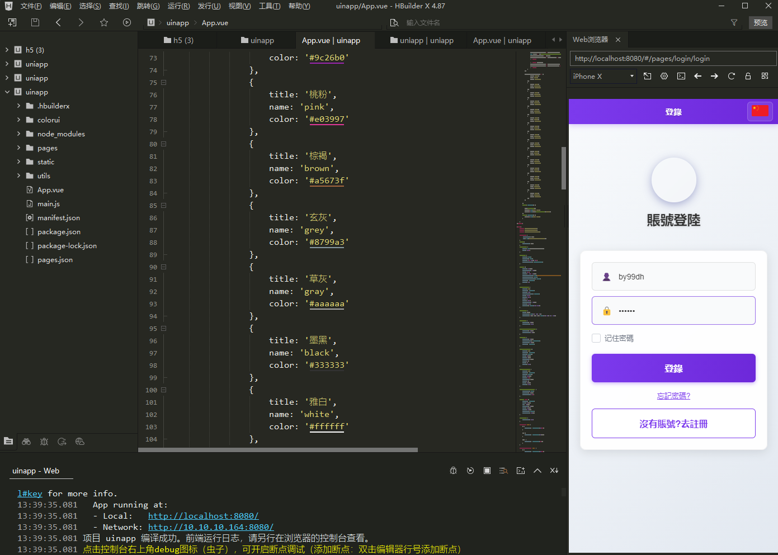Open manifest.json in file tree
The width and height of the screenshot is (778, 555).
click(58, 217)
